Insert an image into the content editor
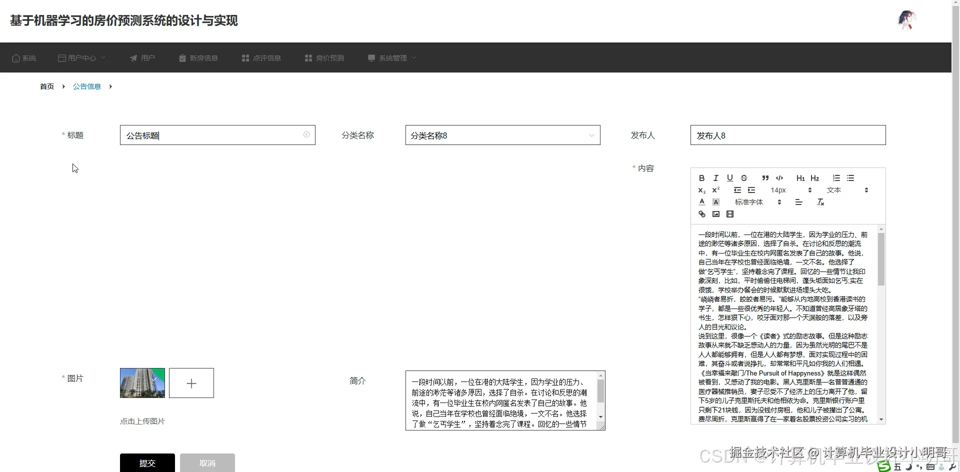Image resolution: width=960 pixels, height=472 pixels. pyautogui.click(x=715, y=214)
